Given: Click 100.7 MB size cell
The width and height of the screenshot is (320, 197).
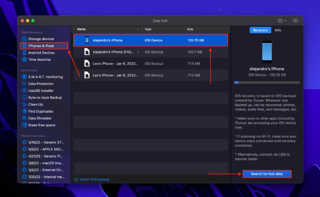Looking at the screenshot, I should tap(195, 52).
